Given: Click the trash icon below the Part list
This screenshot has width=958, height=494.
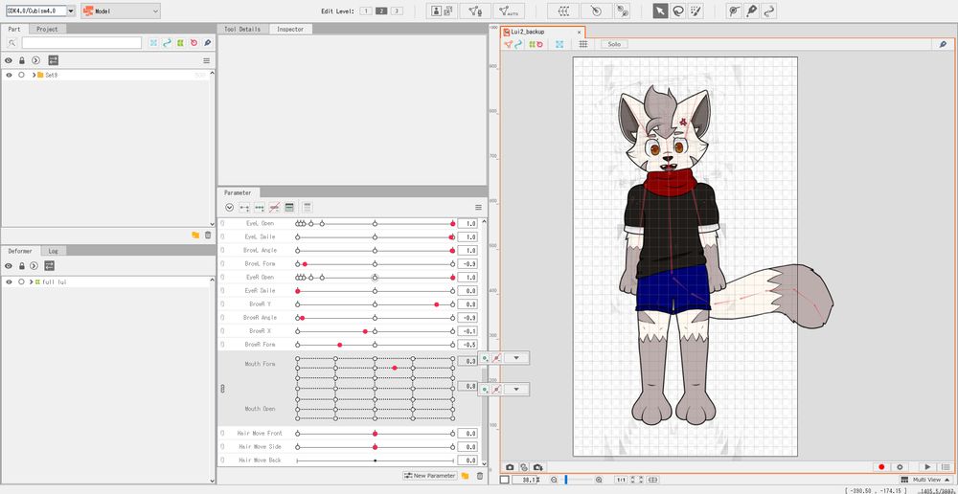Looking at the screenshot, I should click(208, 236).
